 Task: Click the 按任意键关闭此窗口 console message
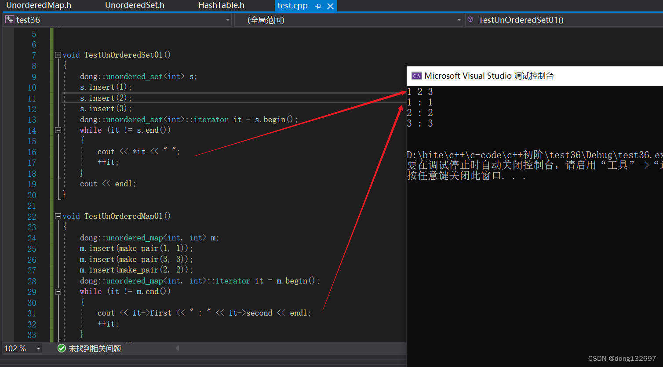[x=466, y=176]
